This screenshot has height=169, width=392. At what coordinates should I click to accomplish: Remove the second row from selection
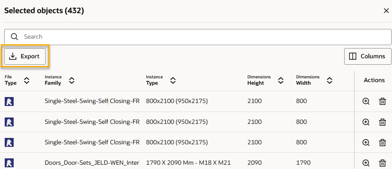tap(383, 122)
